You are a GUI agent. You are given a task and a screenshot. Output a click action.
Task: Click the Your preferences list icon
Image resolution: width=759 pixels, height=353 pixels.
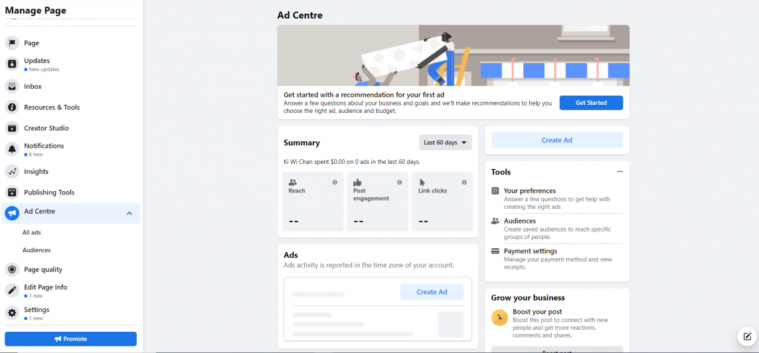(495, 191)
